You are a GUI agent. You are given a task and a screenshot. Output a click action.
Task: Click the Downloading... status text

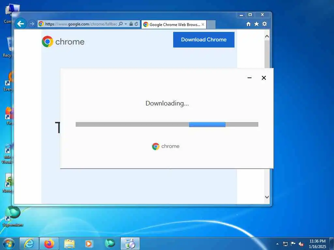pos(167,103)
